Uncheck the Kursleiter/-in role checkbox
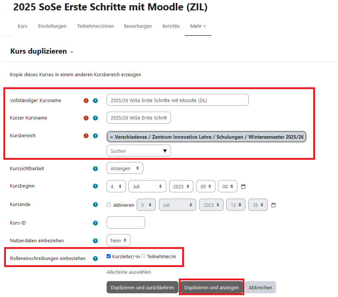Image resolution: width=338 pixels, height=297 pixels. (x=109, y=256)
